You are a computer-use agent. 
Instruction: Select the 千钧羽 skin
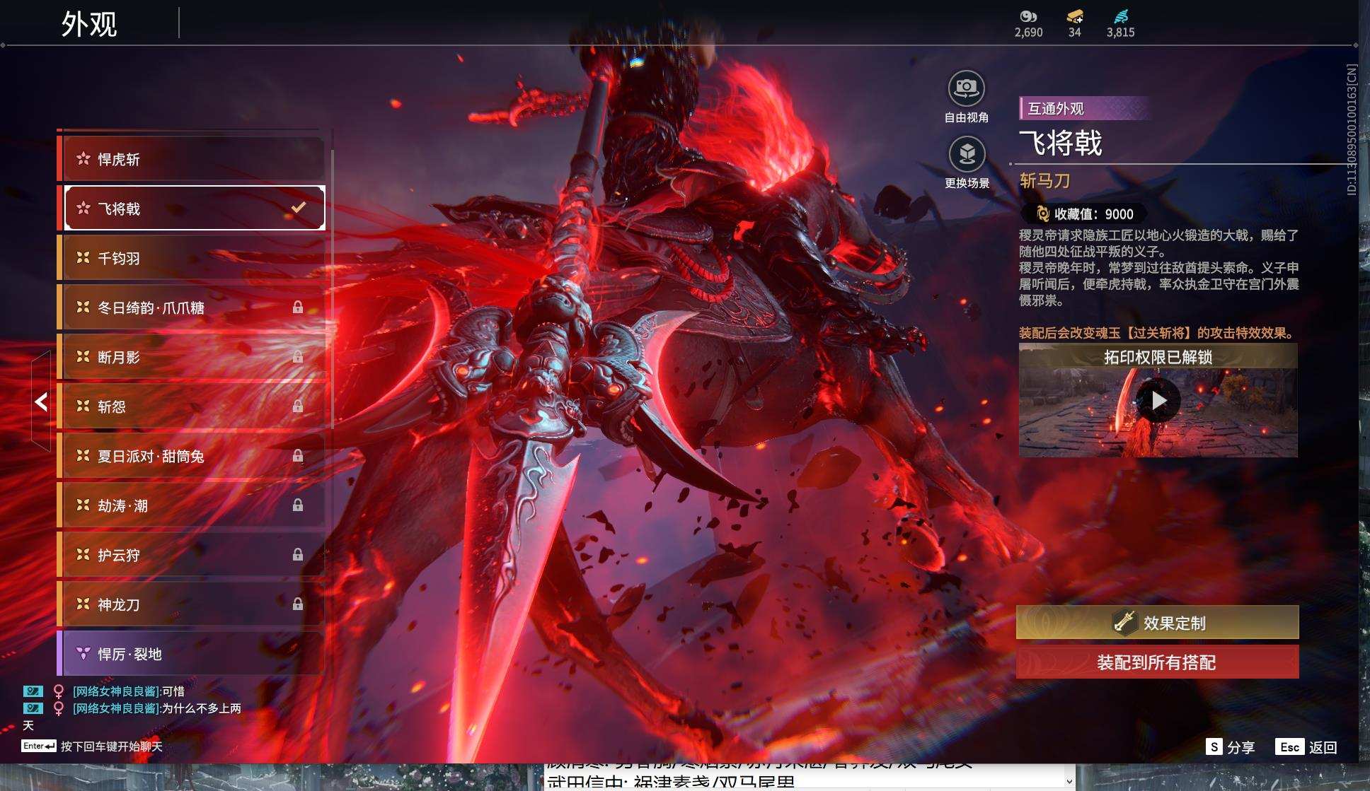[191, 258]
